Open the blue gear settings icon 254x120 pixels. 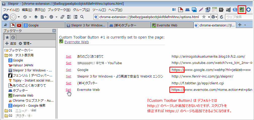pos(248,10)
